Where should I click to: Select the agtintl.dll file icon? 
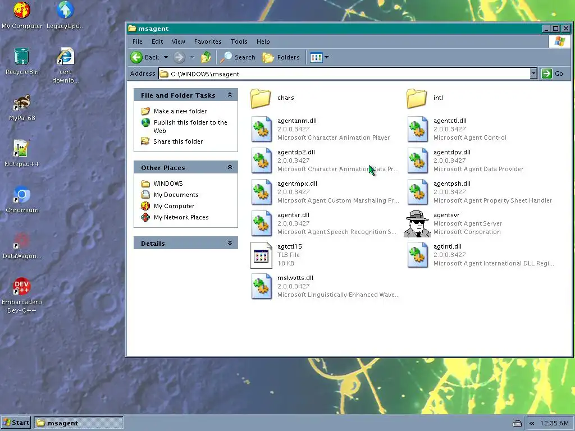pyautogui.click(x=417, y=255)
